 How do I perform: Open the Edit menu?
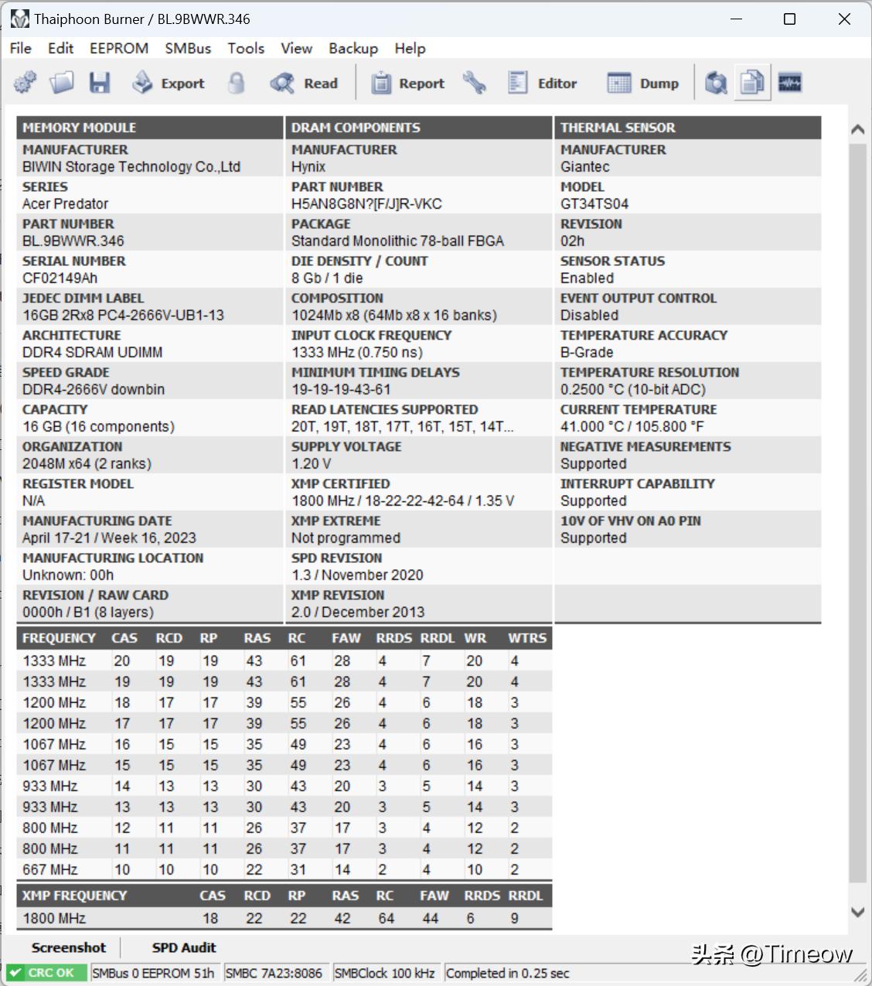pos(60,48)
